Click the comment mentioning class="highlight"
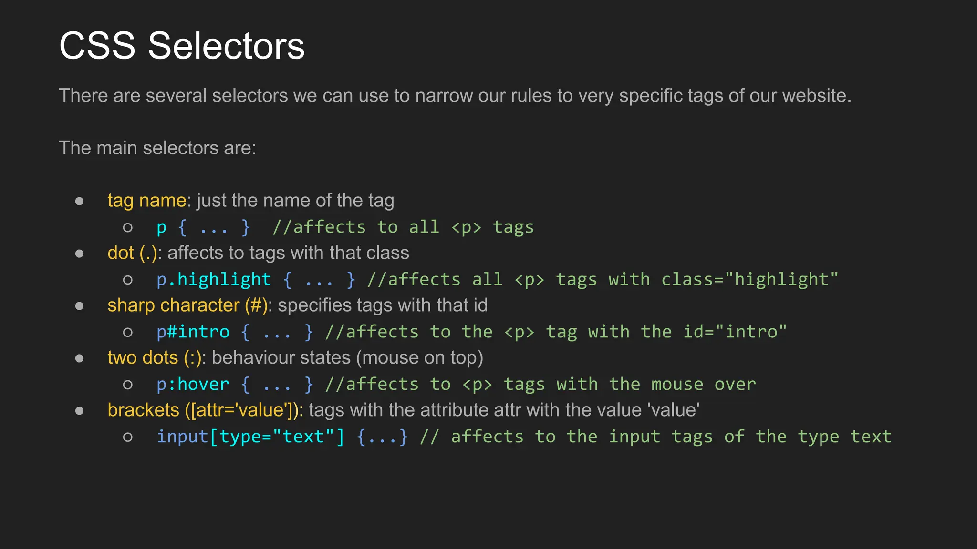The width and height of the screenshot is (977, 549). click(603, 280)
